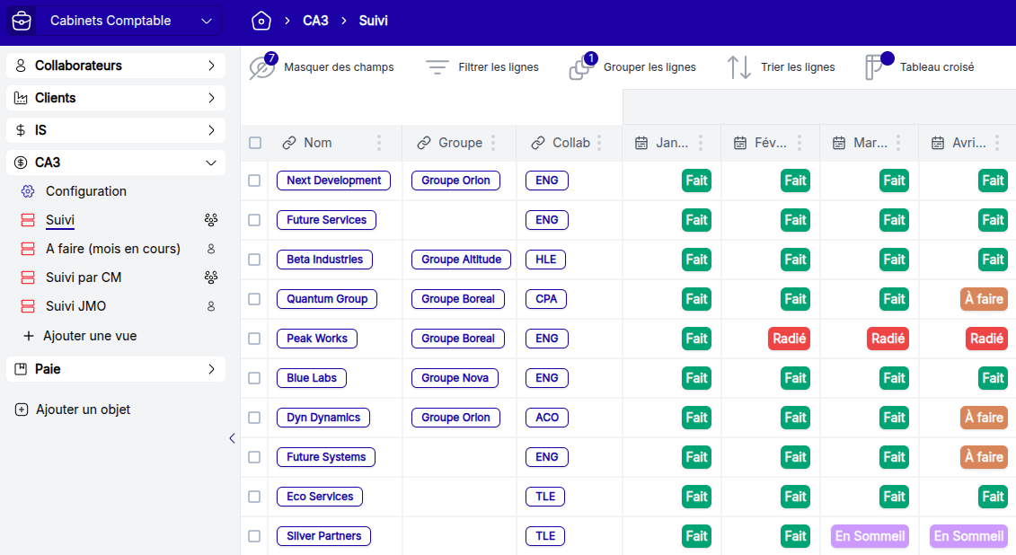Switch to A faire (mois en cours) view
Screen dimensions: 1016x555
coord(113,249)
